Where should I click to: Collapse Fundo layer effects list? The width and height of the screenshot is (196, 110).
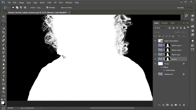point(186,64)
